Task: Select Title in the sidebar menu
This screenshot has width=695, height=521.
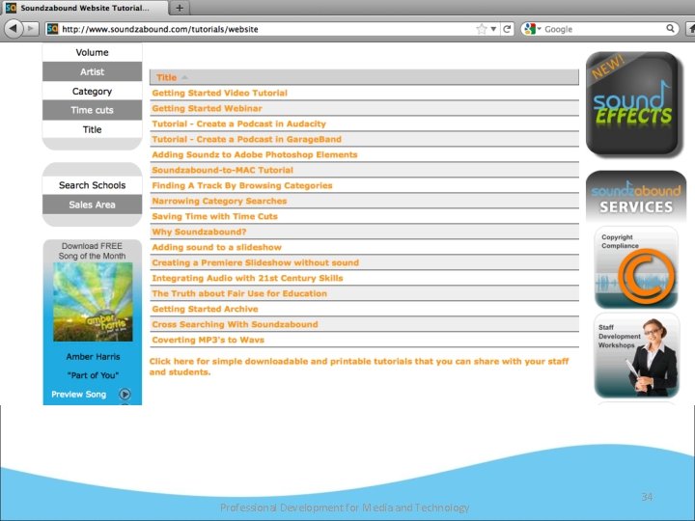Action: coord(93,129)
